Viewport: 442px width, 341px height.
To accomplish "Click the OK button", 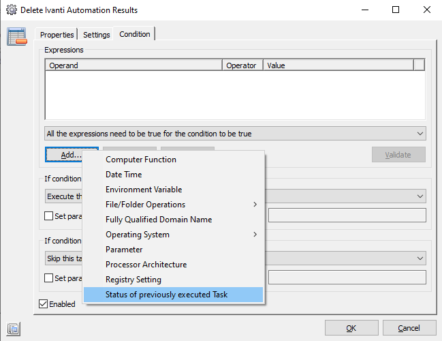I will 351,328.
